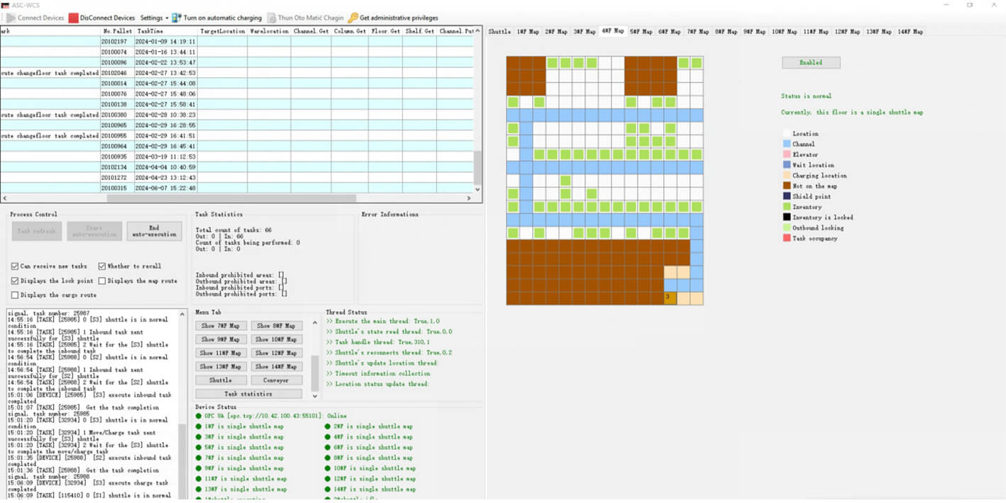Viewport: 1006px width, 503px height.
Task: Open the Settings dropdown
Action: pyautogui.click(x=153, y=18)
